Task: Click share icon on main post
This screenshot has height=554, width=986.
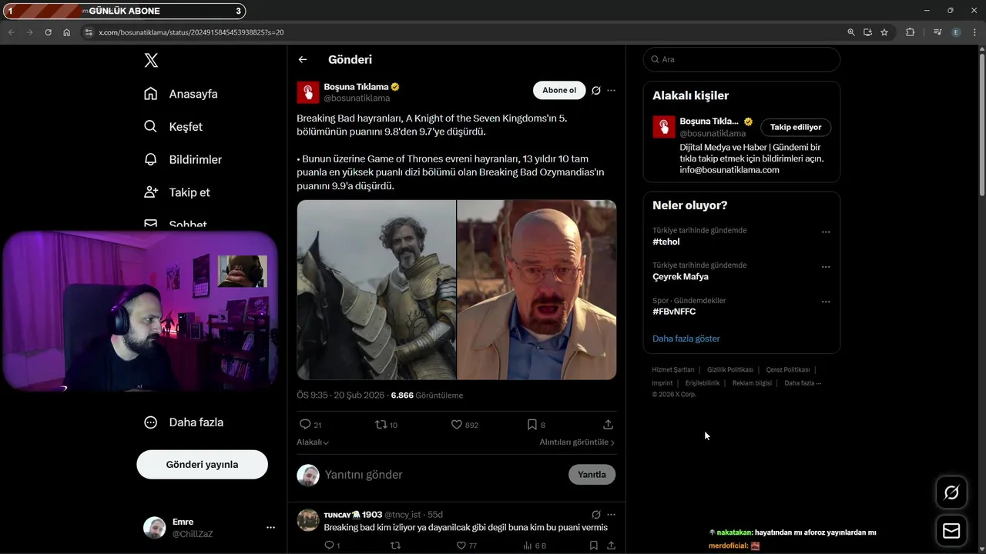Action: (x=608, y=425)
